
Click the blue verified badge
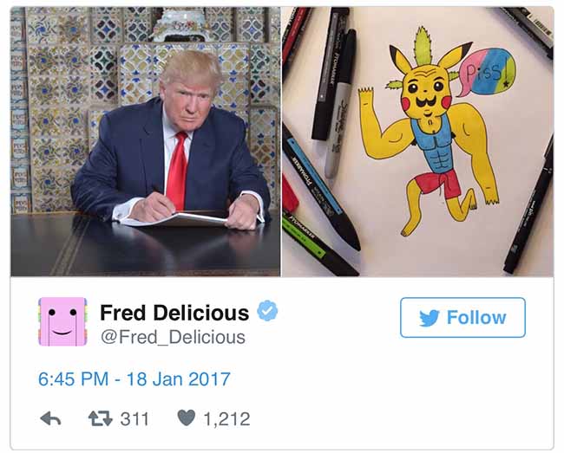[x=267, y=311]
